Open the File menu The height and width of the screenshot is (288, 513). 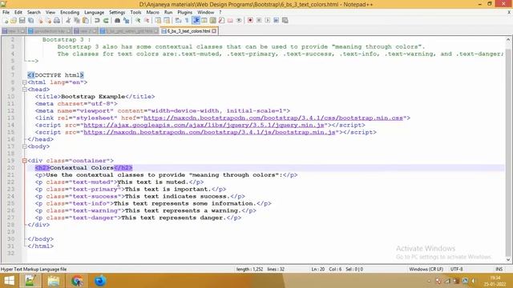(6, 13)
